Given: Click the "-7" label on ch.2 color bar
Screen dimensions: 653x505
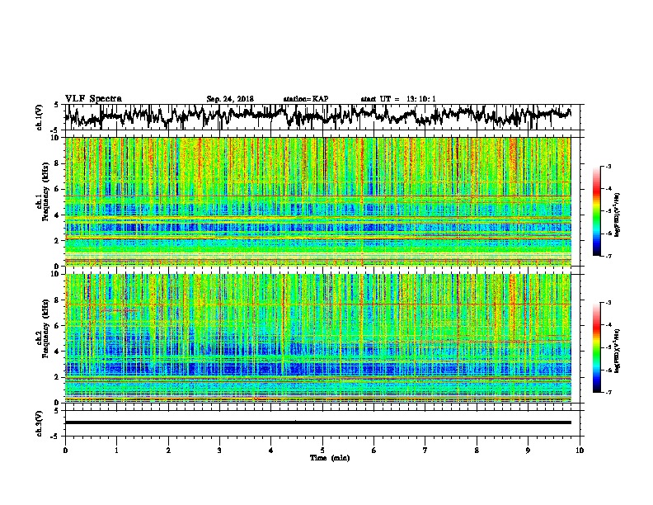Looking at the screenshot, I should (x=608, y=393).
